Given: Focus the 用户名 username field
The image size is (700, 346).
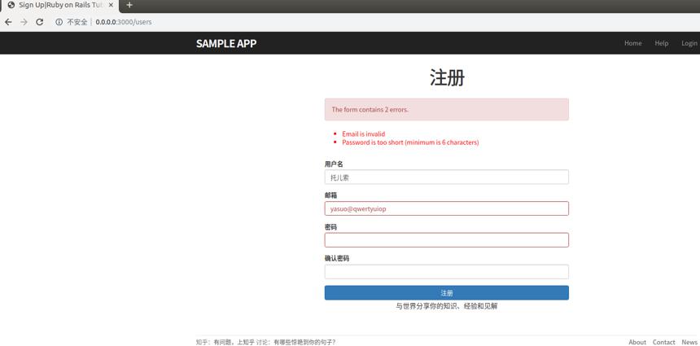Looking at the screenshot, I should (446, 177).
